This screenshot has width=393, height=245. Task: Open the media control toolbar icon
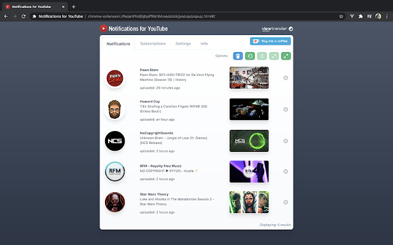coord(369,17)
